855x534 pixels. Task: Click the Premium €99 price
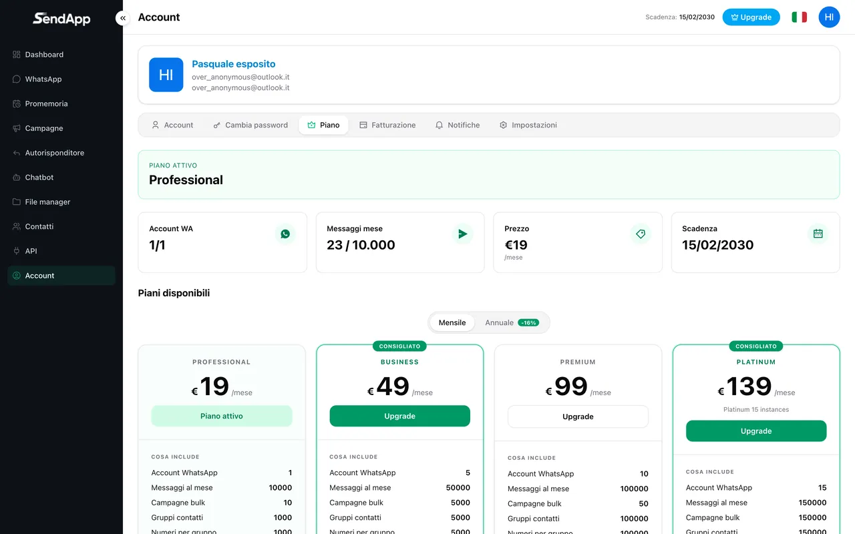click(578, 387)
